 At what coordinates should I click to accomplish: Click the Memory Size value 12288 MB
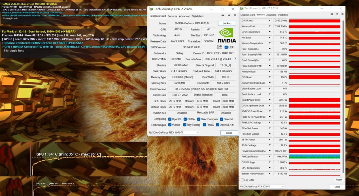(x=179, y=83)
